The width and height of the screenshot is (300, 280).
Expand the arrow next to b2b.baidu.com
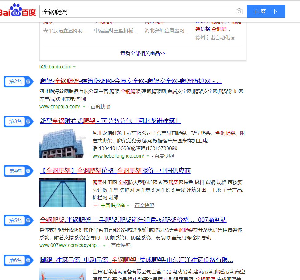pyautogui.click(x=74, y=67)
